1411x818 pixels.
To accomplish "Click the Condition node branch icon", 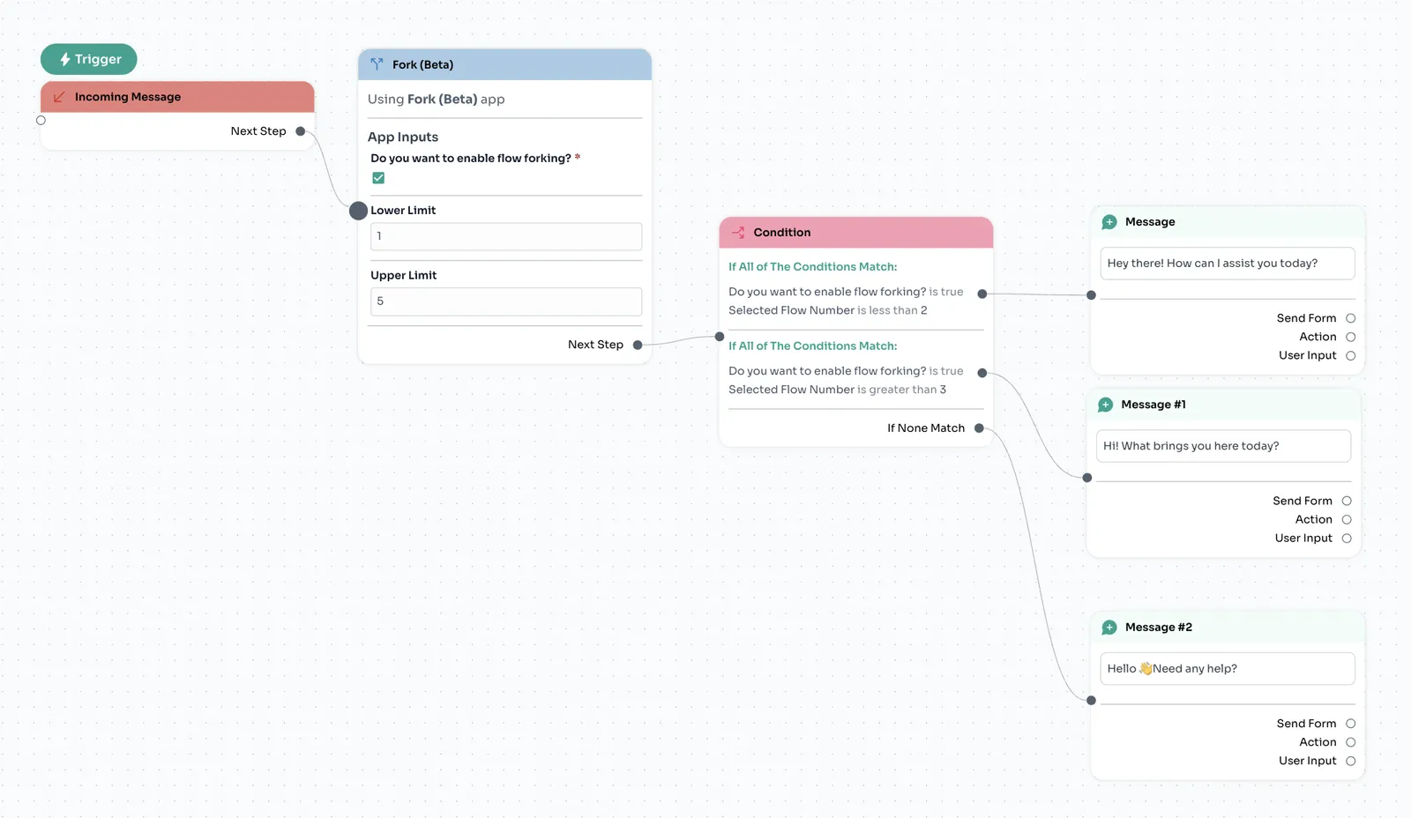I will tap(738, 233).
